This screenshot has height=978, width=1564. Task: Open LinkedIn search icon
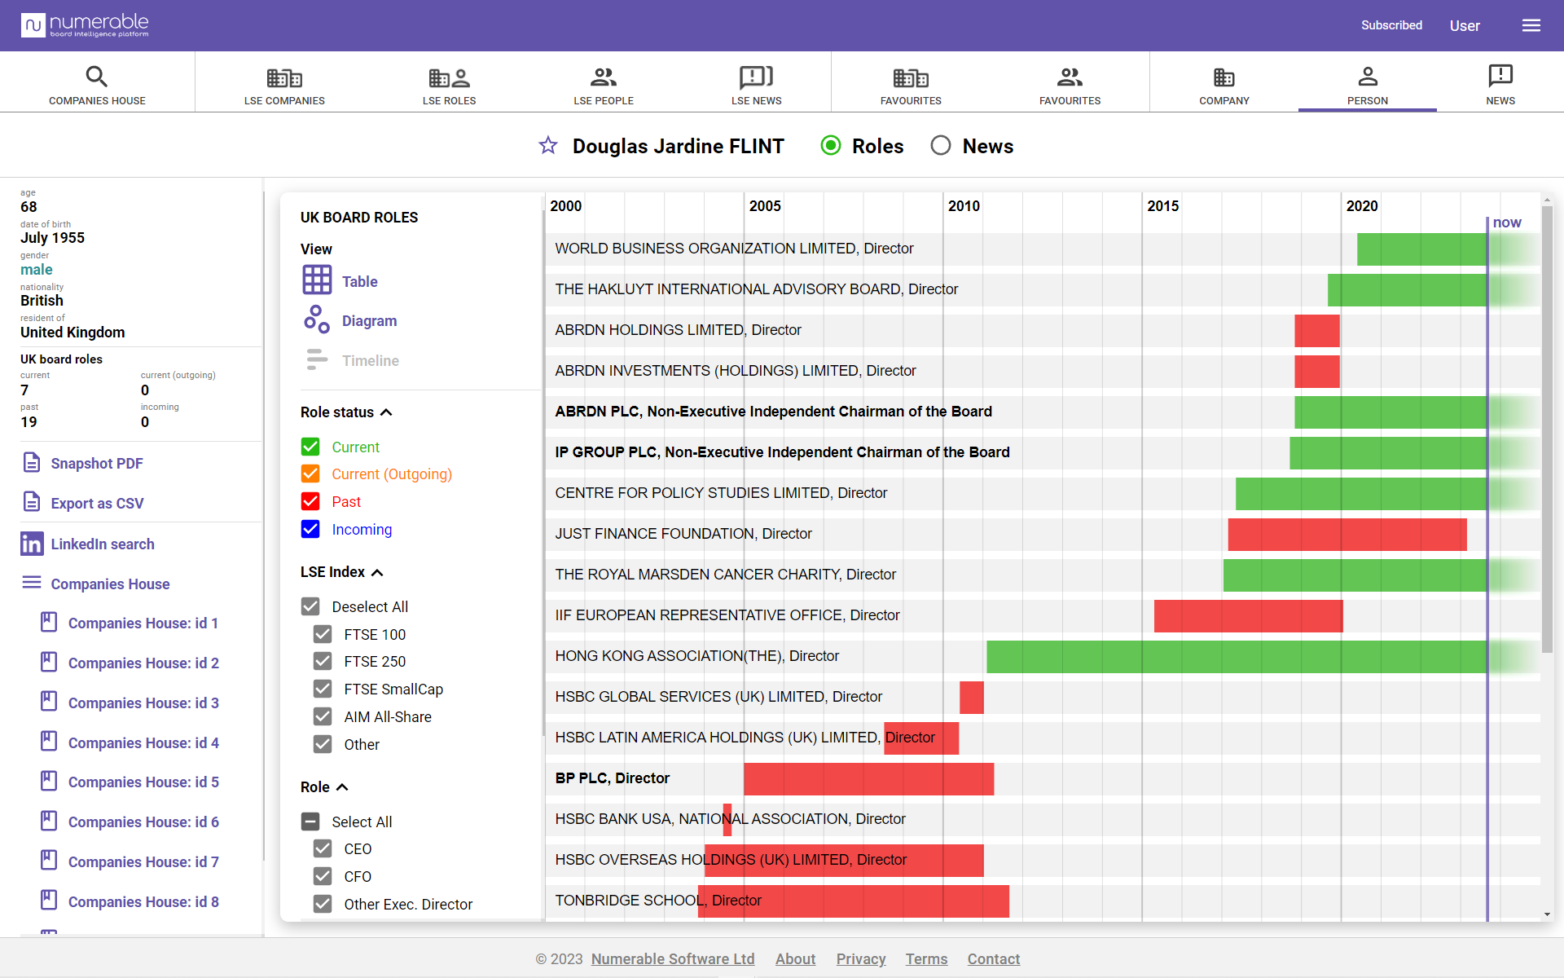click(32, 544)
